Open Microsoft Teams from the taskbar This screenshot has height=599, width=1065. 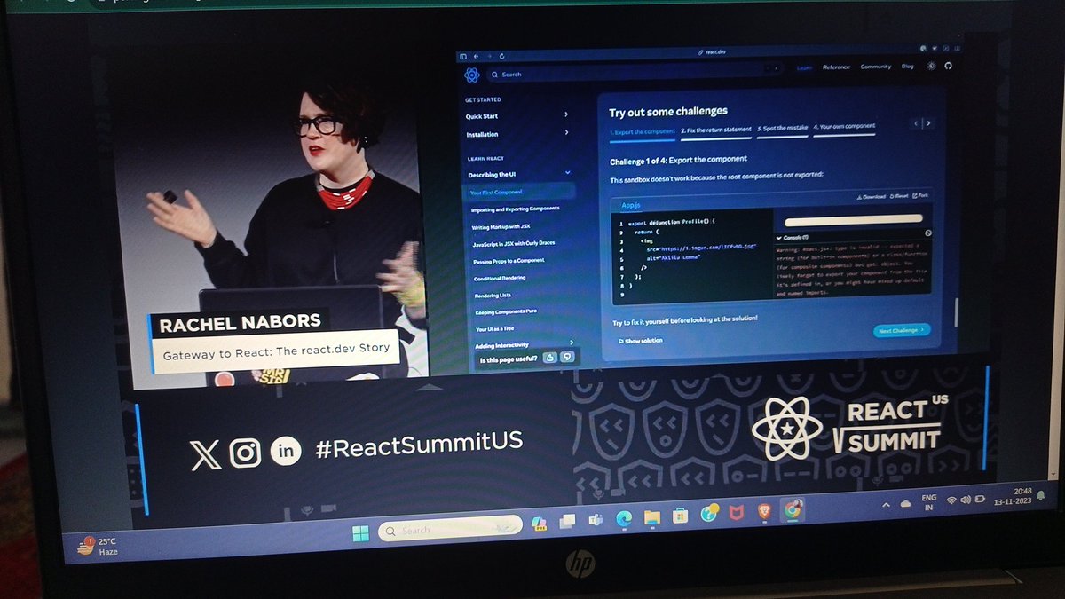click(594, 519)
